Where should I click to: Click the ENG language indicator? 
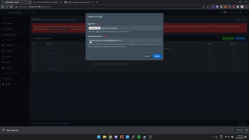[x=221, y=137]
